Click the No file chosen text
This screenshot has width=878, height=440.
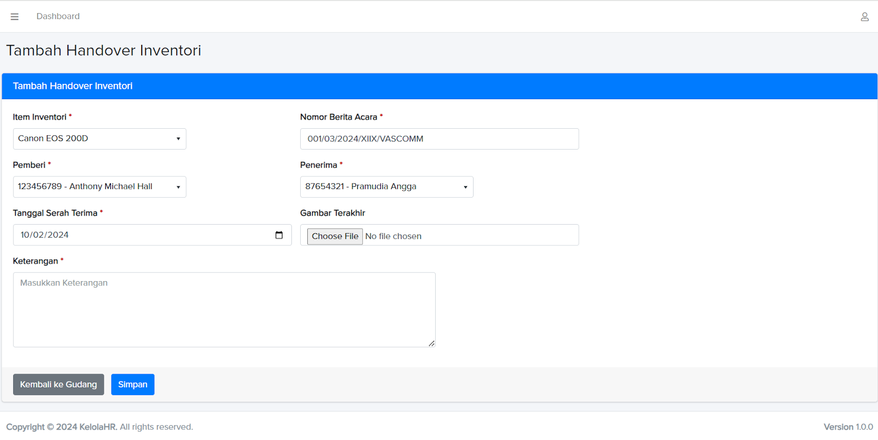point(393,236)
